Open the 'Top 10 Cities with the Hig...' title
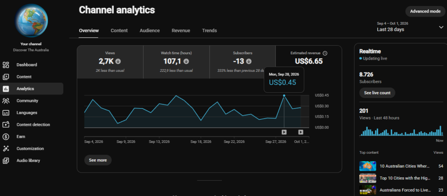The width and height of the screenshot is (447, 196). pos(405,178)
